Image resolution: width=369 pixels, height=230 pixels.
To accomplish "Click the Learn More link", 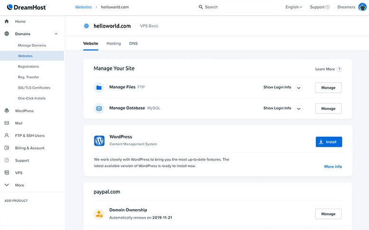I will 325,69.
